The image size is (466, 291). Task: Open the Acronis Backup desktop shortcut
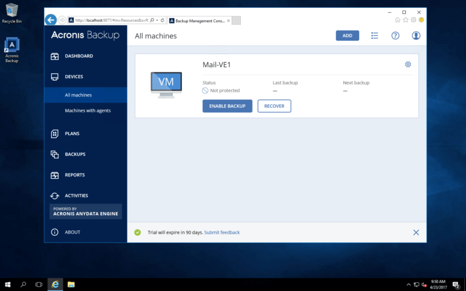point(12,50)
